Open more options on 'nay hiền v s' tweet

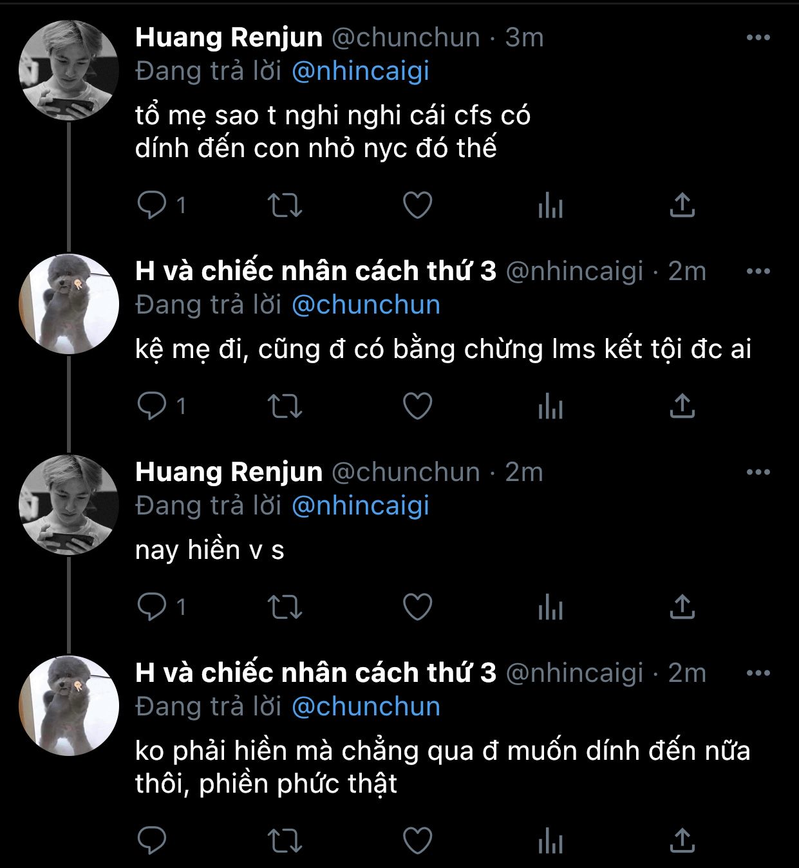[x=758, y=472]
